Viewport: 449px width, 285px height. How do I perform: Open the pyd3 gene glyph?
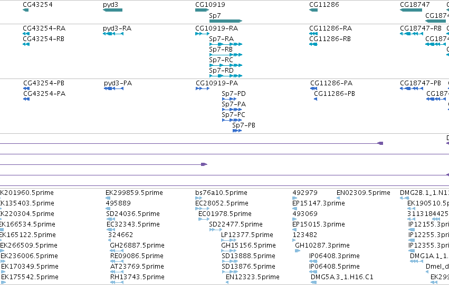pyautogui.click(x=112, y=10)
